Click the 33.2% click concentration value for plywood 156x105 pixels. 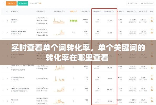click(x=110, y=21)
